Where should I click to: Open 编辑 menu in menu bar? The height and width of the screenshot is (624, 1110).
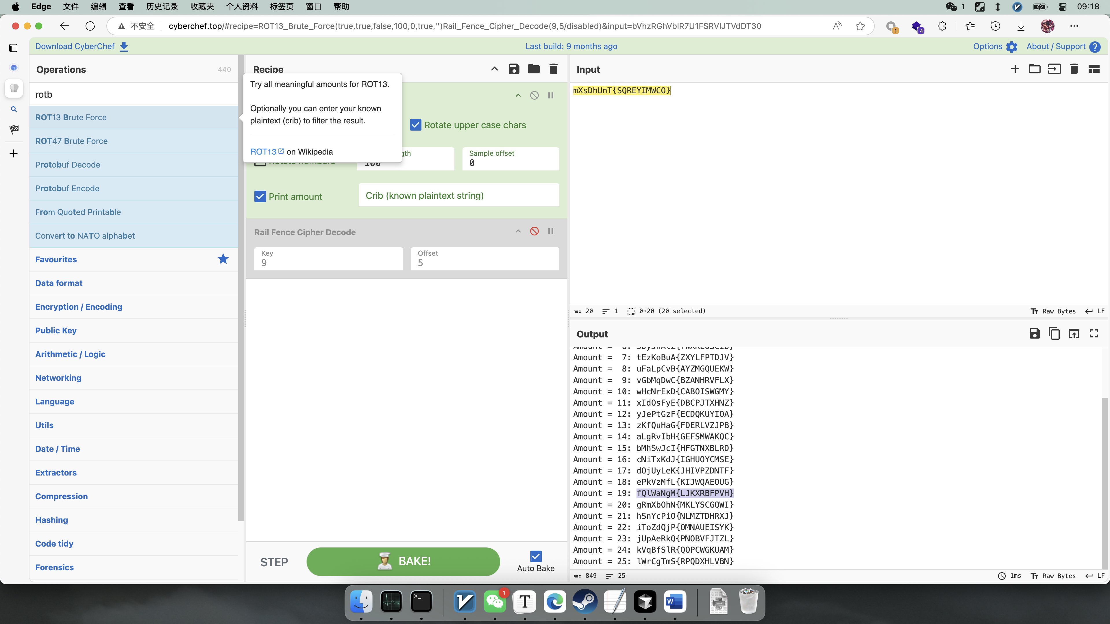pyautogui.click(x=99, y=6)
